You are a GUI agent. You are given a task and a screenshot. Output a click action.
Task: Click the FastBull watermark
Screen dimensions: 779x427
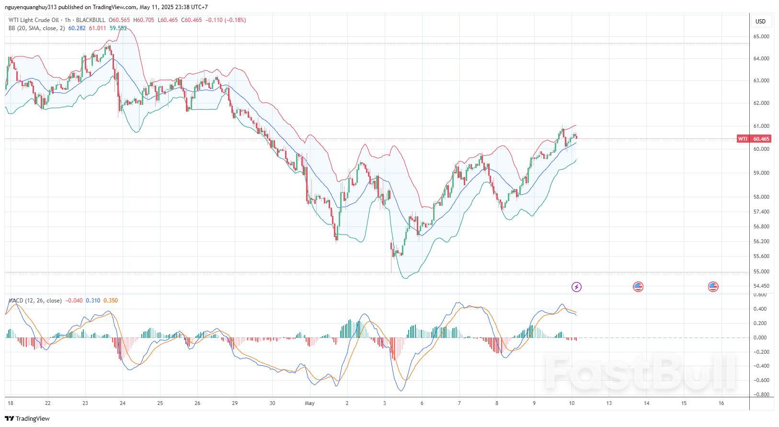click(640, 372)
